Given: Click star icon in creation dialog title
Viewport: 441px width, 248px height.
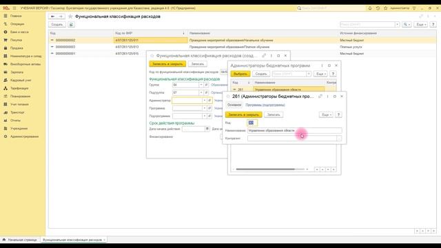Looking at the screenshot, I should (152, 56).
